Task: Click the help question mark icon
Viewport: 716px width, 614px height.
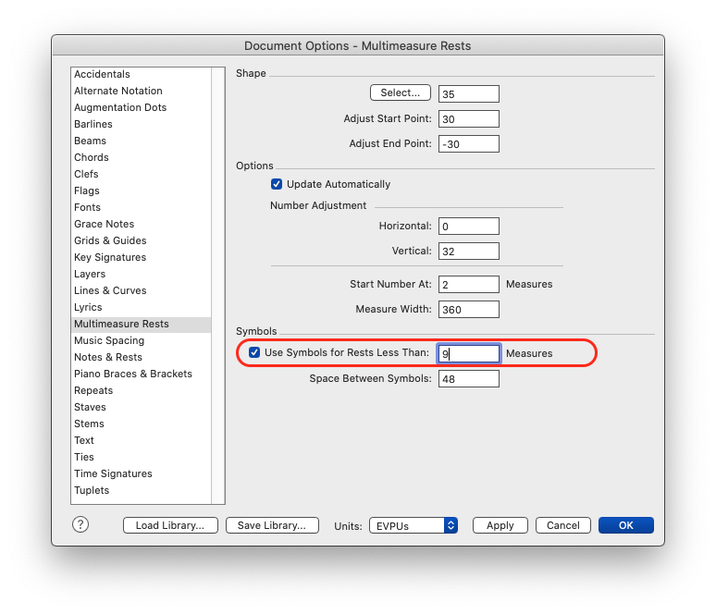Action: (x=80, y=524)
